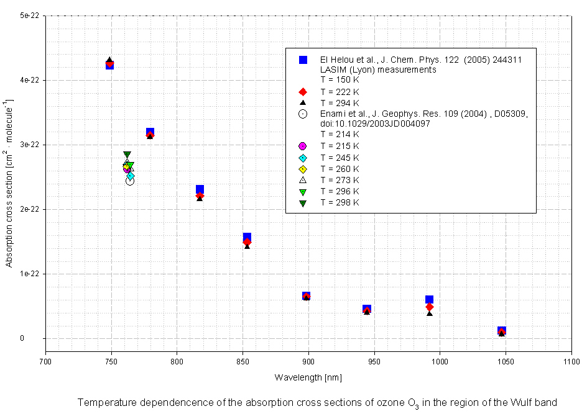The height and width of the screenshot is (414, 587).
Task: Pick the yellow diamond T = 260 K marker
Action: click(303, 169)
